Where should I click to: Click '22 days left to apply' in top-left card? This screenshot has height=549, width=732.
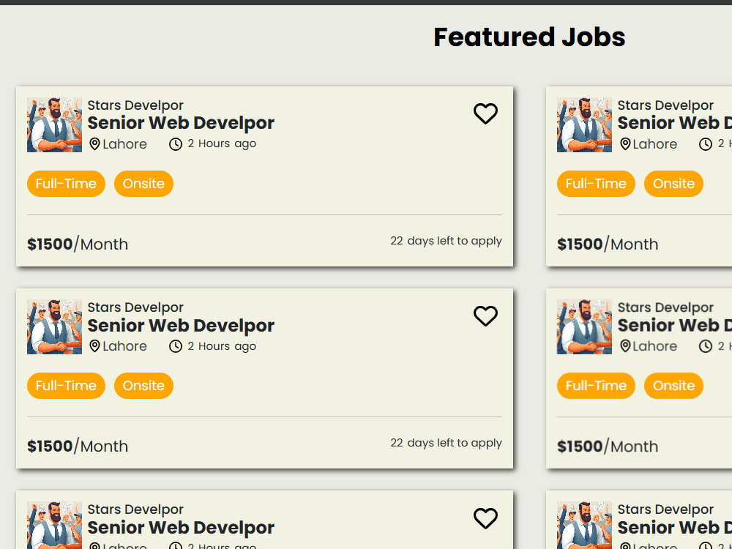(447, 242)
